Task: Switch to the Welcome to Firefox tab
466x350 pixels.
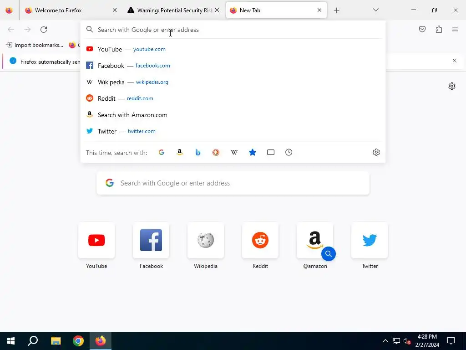Action: [71, 10]
